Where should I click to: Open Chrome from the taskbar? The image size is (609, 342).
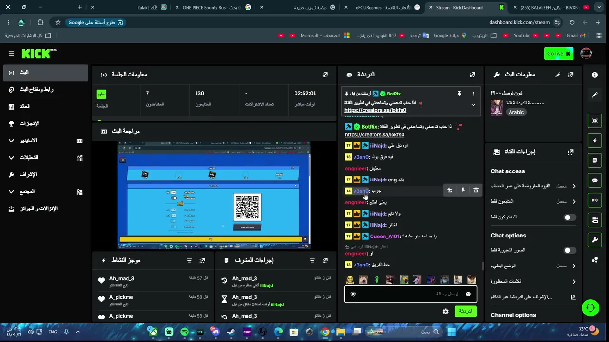pos(325,332)
